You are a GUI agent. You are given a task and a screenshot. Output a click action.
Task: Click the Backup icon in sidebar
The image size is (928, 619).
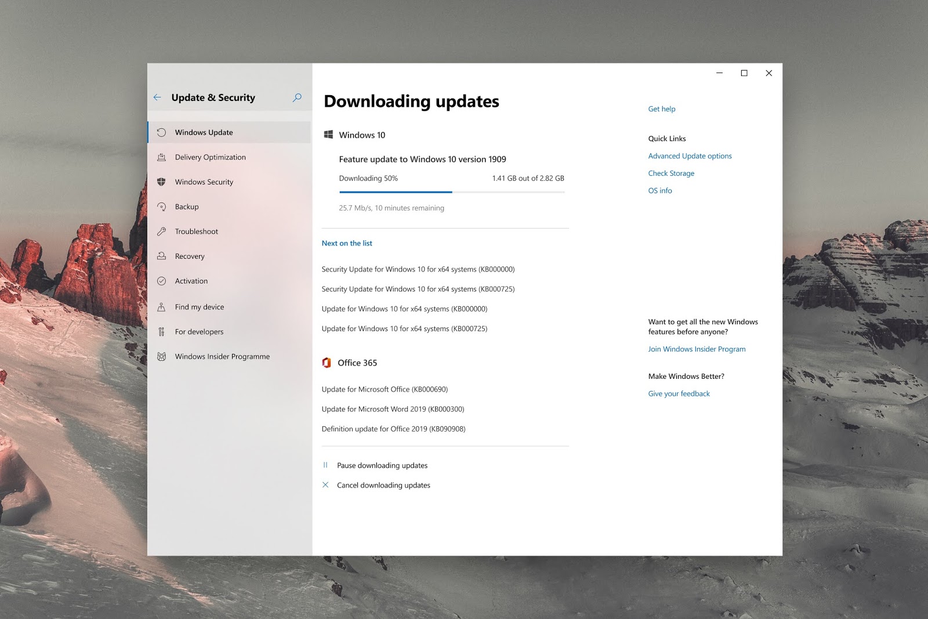click(161, 207)
